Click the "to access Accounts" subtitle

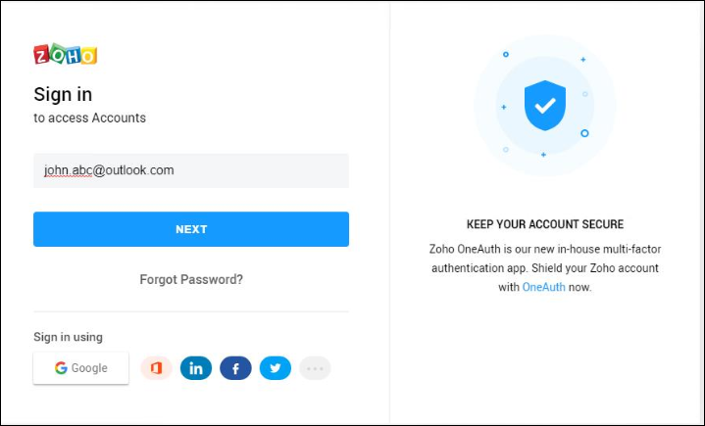tap(89, 118)
